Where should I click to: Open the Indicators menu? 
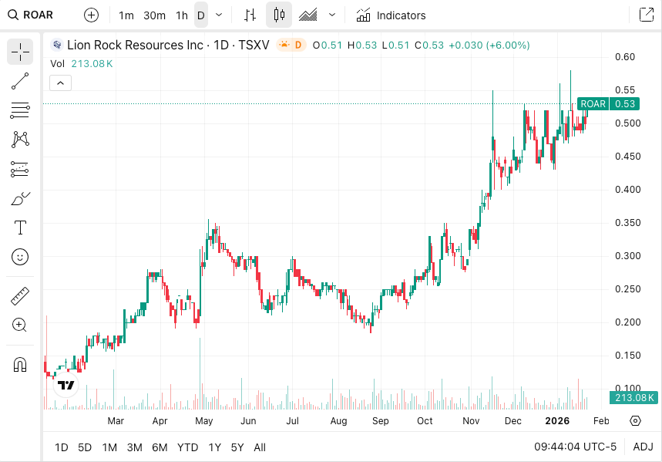point(391,15)
